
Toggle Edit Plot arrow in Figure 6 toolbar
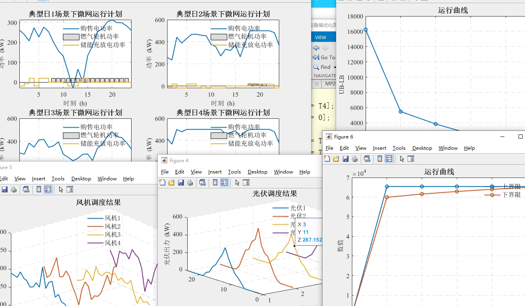(x=402, y=159)
